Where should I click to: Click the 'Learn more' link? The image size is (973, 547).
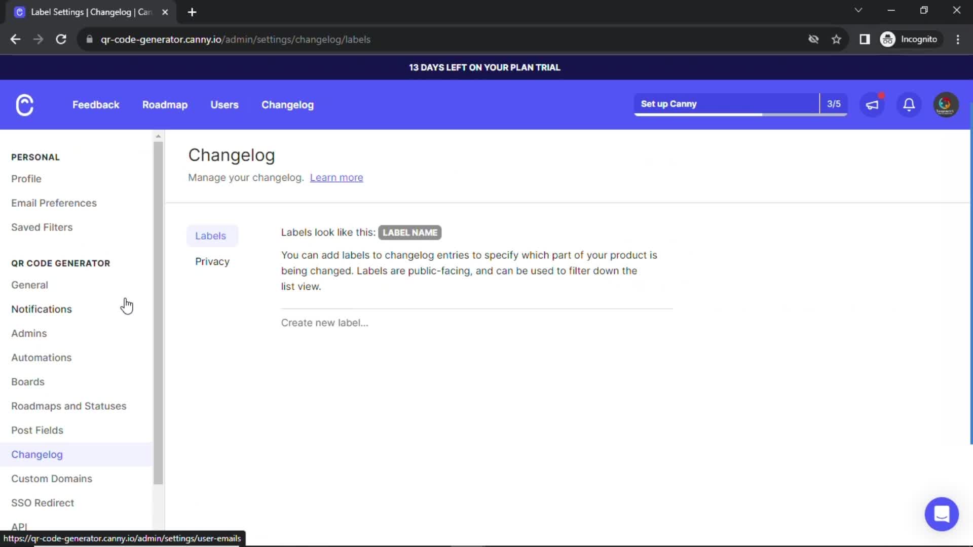coord(337,177)
